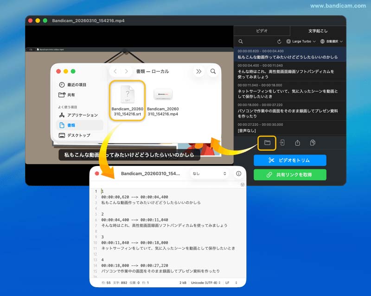The height and width of the screenshot is (296, 371).
Task: Open the なし dropdown in the editor titlebar
Action: pyautogui.click(x=208, y=174)
